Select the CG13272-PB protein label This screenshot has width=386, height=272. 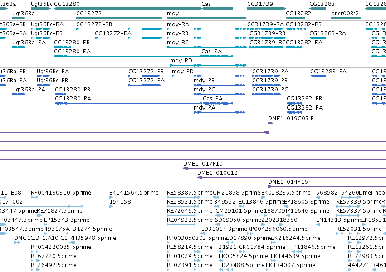[146, 72]
